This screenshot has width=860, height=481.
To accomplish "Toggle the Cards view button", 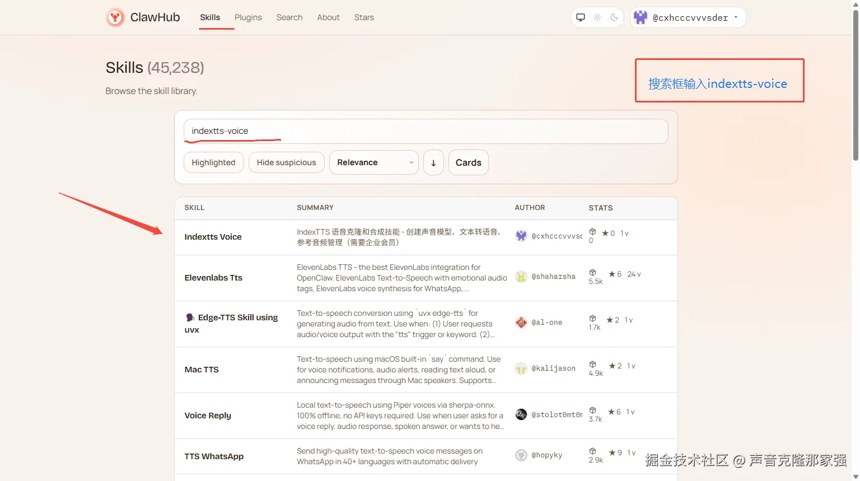I will [469, 162].
